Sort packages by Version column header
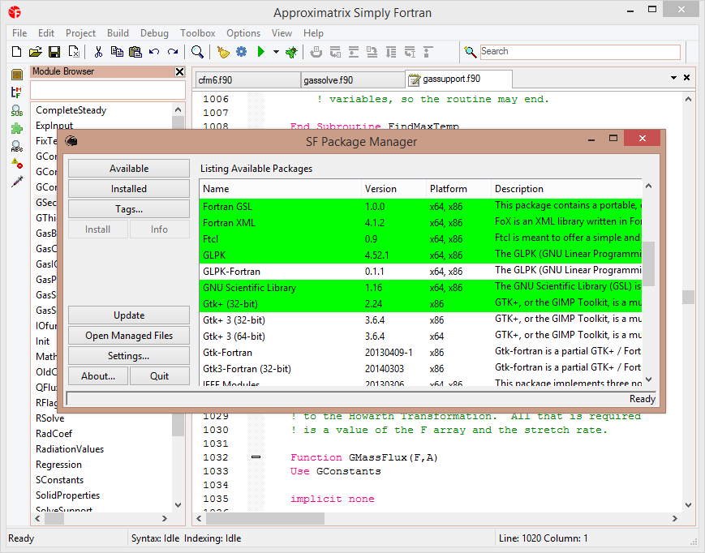This screenshot has height=553, width=705. (x=393, y=189)
